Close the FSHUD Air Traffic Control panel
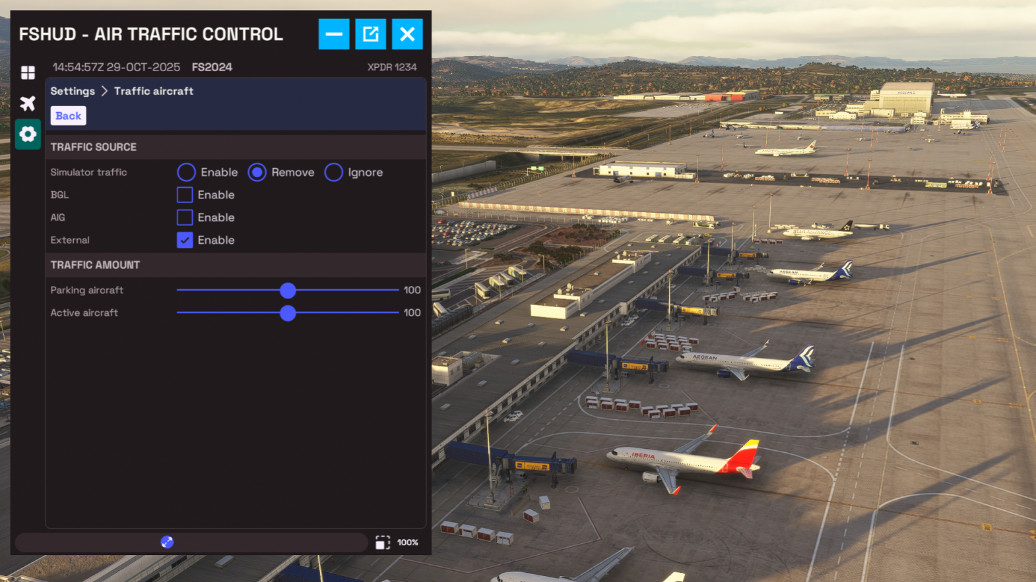The height and width of the screenshot is (582, 1036). click(x=407, y=34)
